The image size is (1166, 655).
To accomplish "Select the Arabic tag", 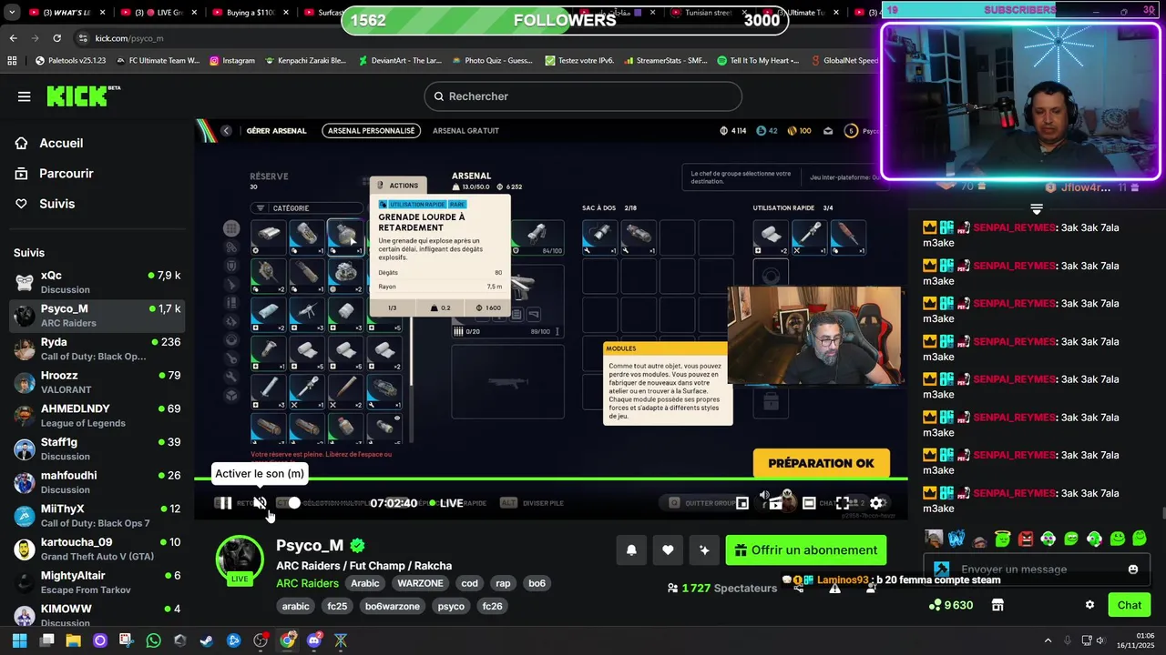I will pos(365,583).
